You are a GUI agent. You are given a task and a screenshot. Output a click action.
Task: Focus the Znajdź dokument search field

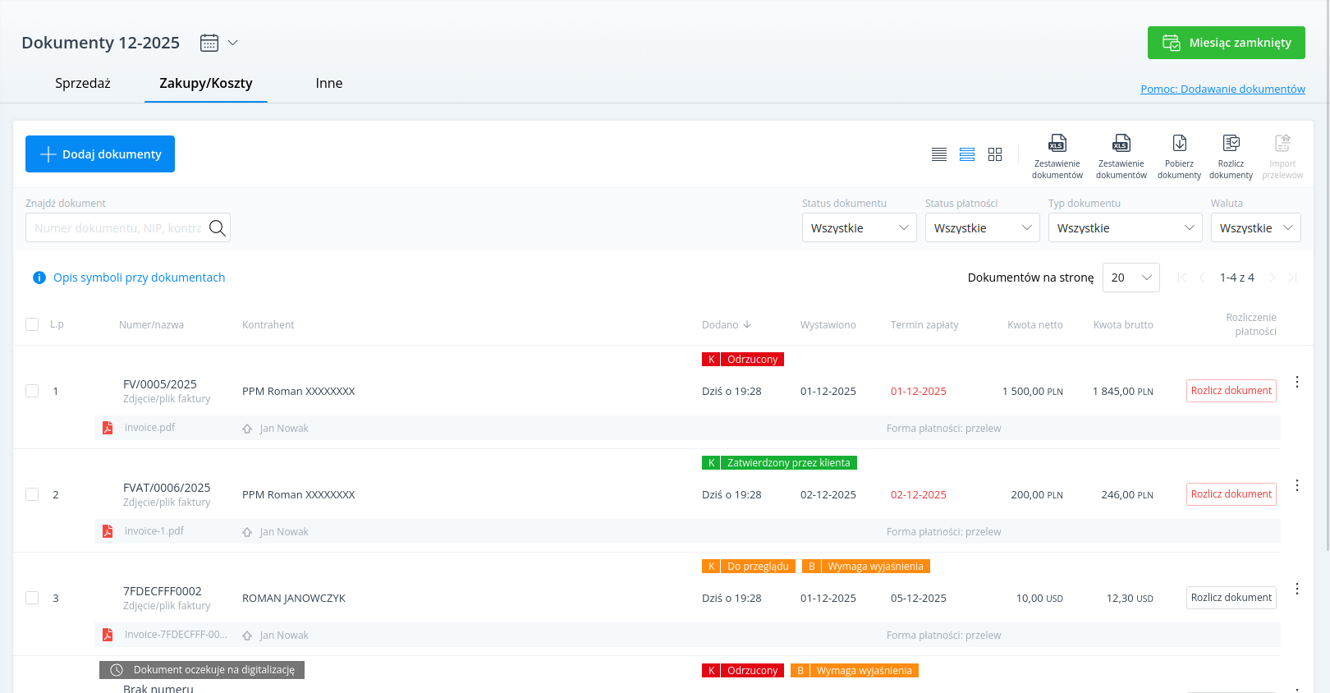[x=117, y=228]
